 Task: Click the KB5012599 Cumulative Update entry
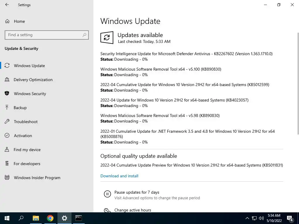[x=185, y=85]
